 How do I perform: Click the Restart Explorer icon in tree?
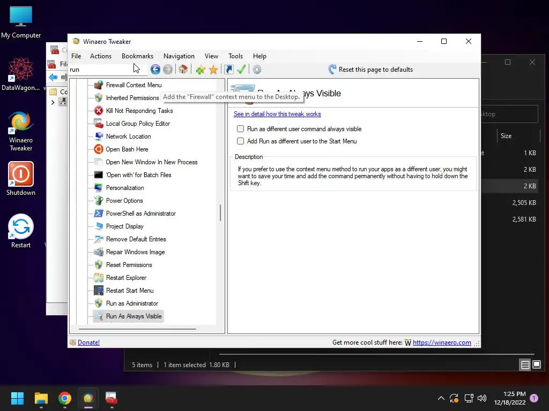[99, 278]
